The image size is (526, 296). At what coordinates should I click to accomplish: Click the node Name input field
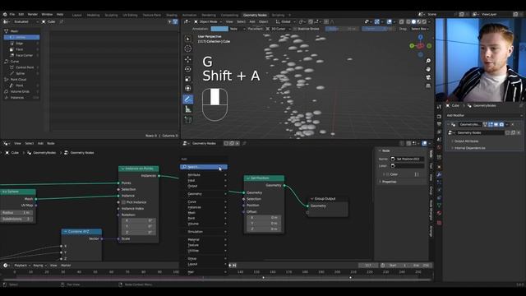408,159
